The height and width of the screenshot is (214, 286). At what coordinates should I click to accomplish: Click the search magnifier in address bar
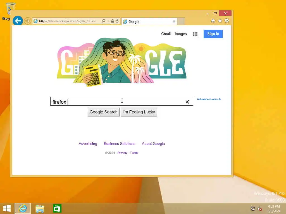click(103, 21)
